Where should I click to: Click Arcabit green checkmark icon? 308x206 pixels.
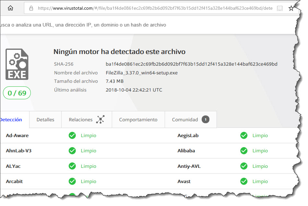pyautogui.click(x=72, y=181)
